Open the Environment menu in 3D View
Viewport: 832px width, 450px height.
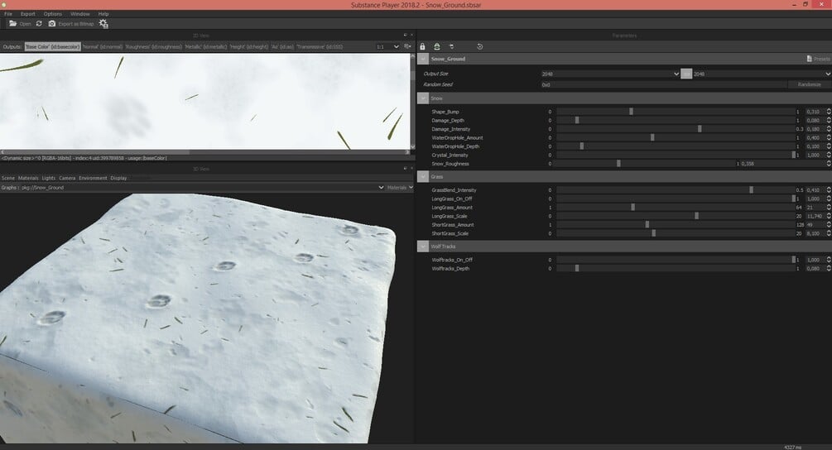point(93,178)
